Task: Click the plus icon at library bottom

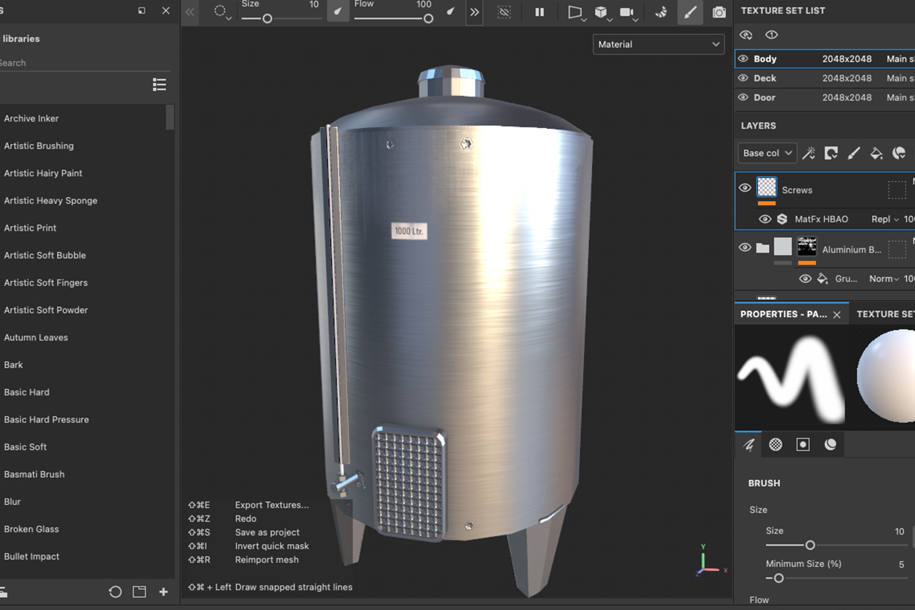Action: pyautogui.click(x=164, y=592)
